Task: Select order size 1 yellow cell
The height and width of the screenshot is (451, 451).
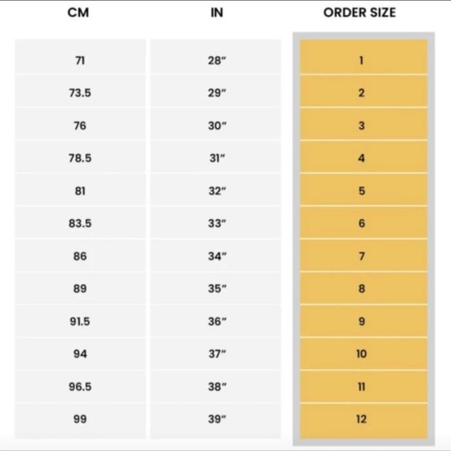Action: pos(361,61)
